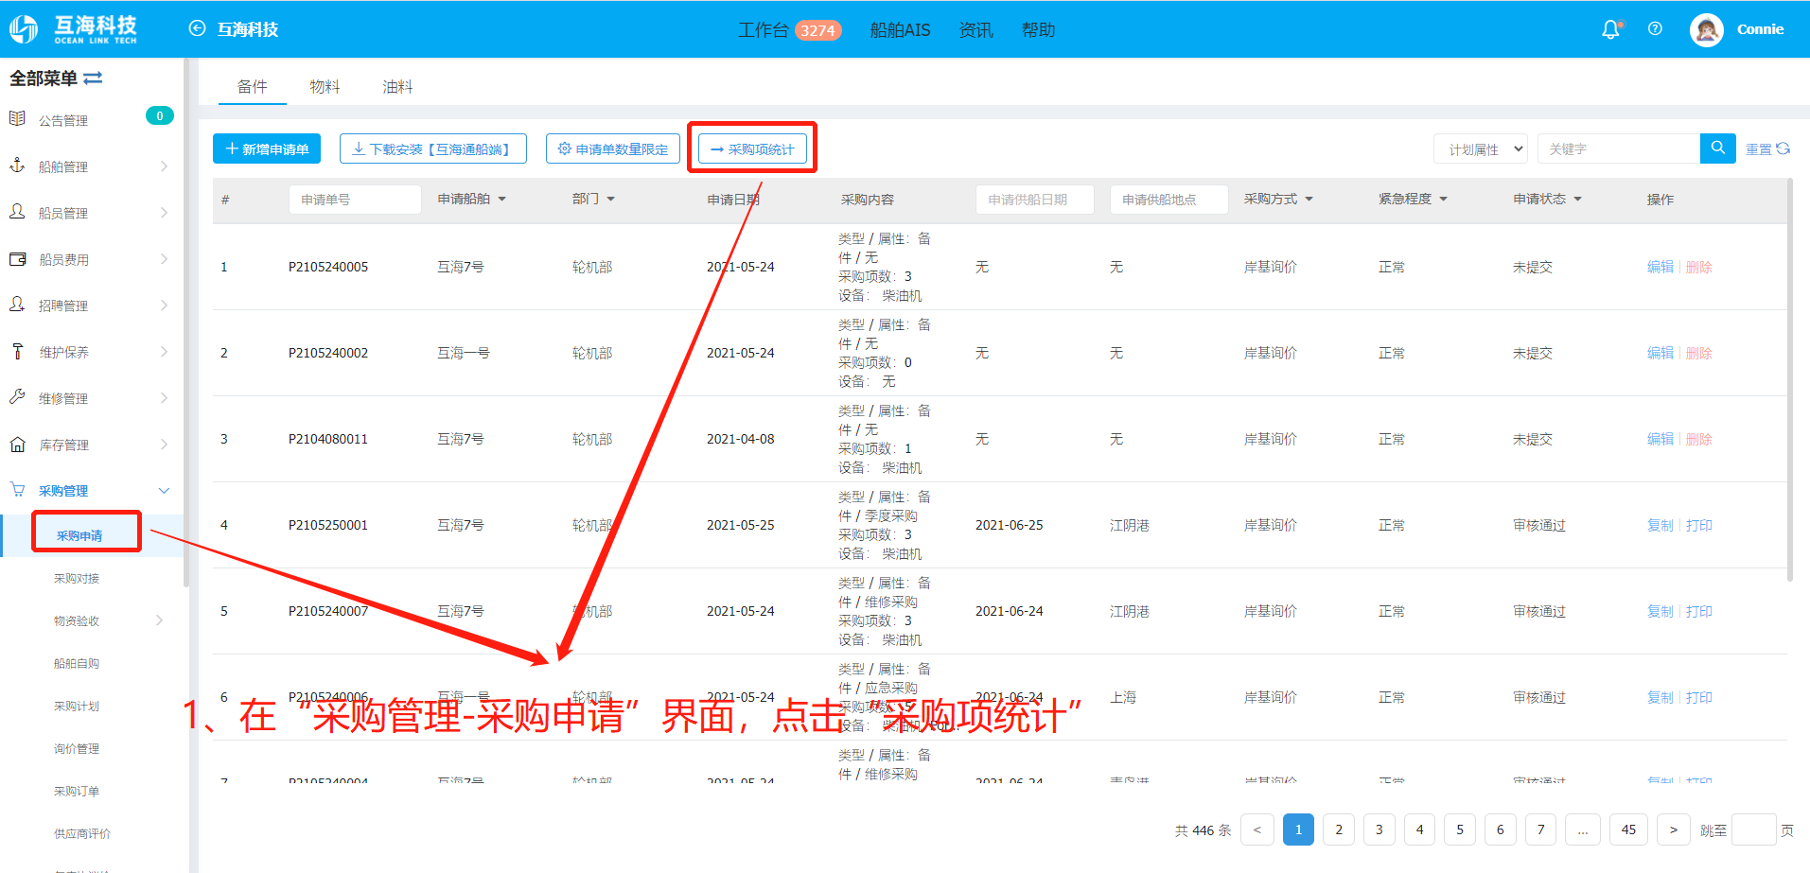
Task: Go to page 2
Action: pyautogui.click(x=1339, y=829)
